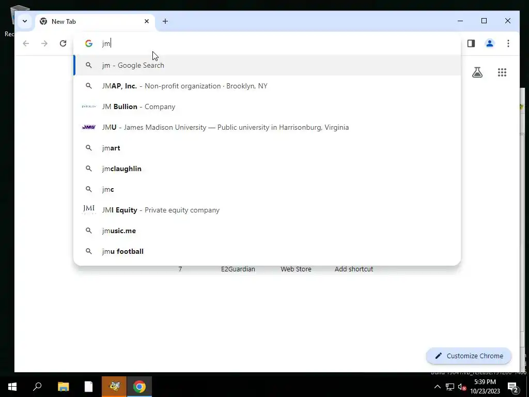Select the JMAP, Inc. suggestion

tap(267, 86)
